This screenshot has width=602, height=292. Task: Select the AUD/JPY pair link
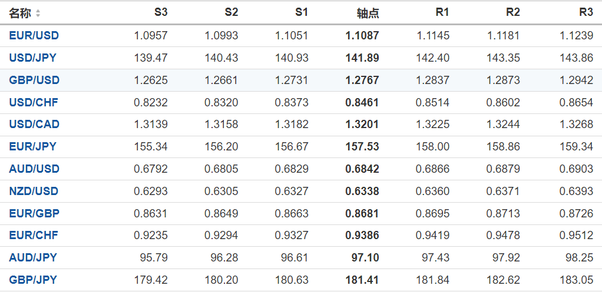point(33,257)
